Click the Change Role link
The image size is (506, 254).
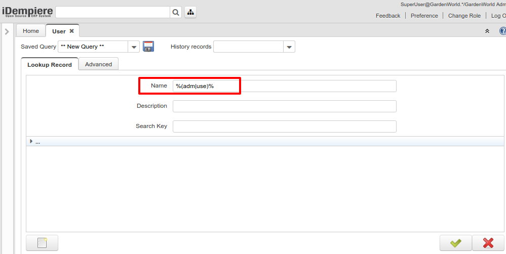[x=464, y=16]
